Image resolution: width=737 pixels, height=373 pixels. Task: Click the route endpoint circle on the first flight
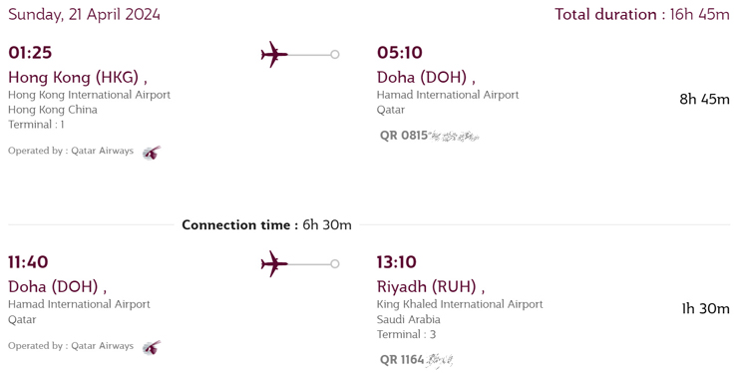(335, 55)
